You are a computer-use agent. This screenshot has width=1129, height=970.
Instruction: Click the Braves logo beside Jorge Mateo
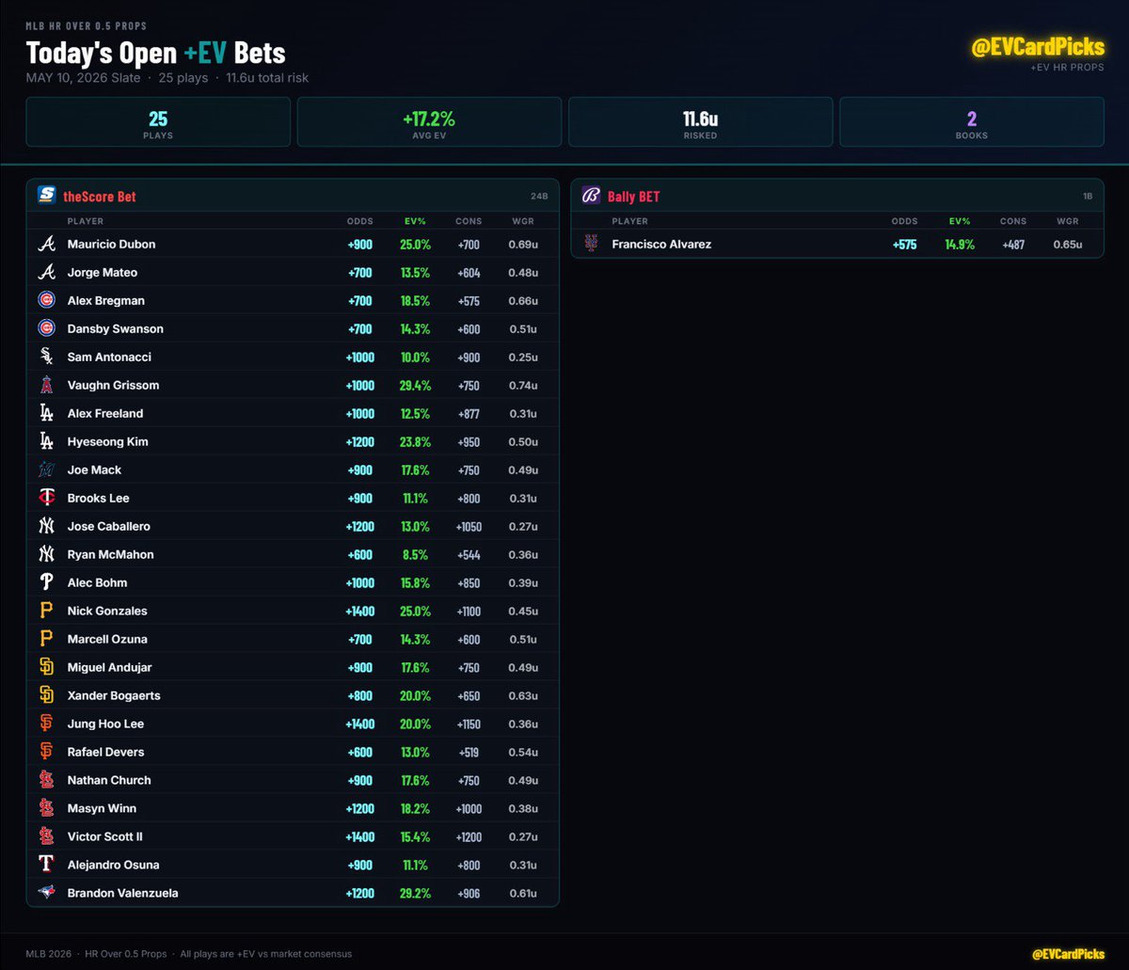tap(46, 272)
